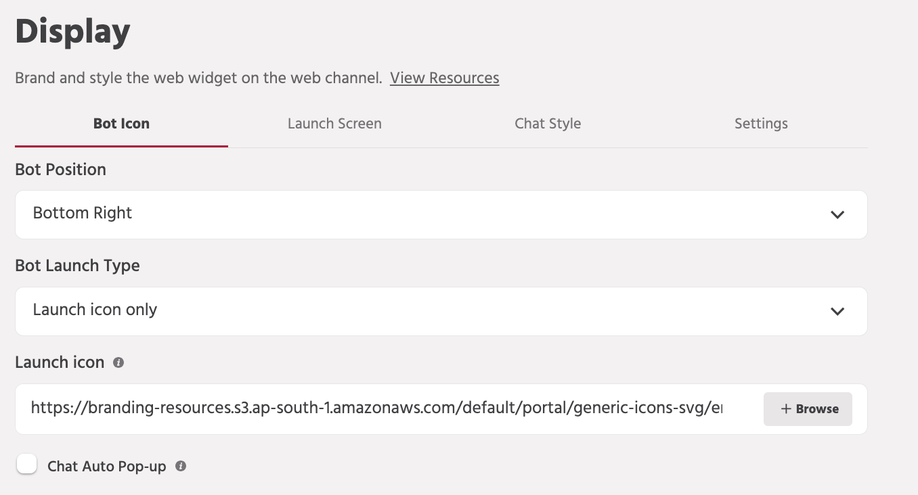Click the chevron on the Bot Position field
The height and width of the screenshot is (495, 918).
tap(837, 214)
